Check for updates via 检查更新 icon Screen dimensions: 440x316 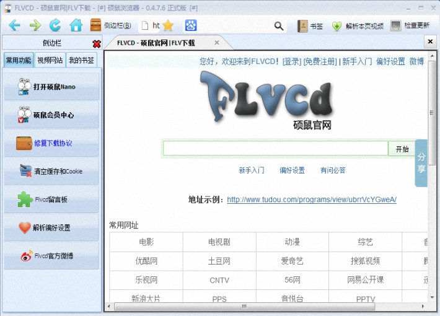(395, 26)
